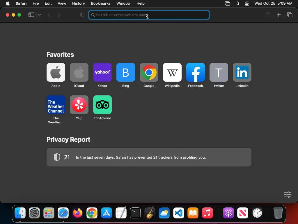Viewport: 298px width, 224px height.
Task: Open the Google favorite
Action: [x=149, y=72]
